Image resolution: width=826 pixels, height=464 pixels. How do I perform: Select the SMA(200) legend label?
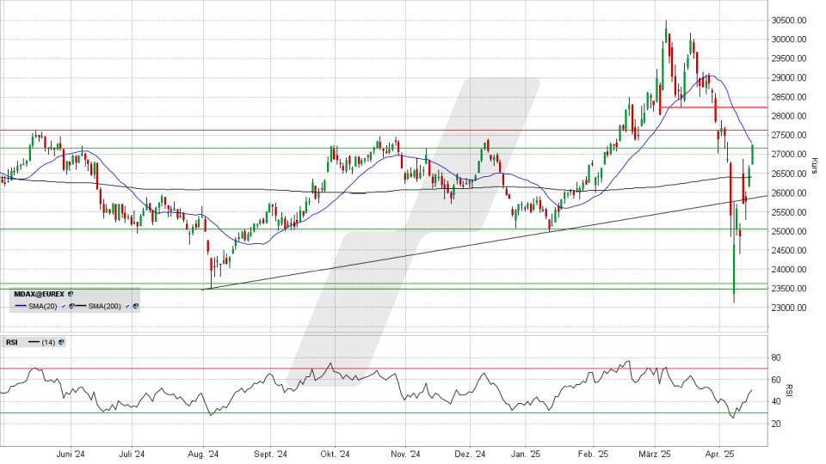(x=104, y=306)
